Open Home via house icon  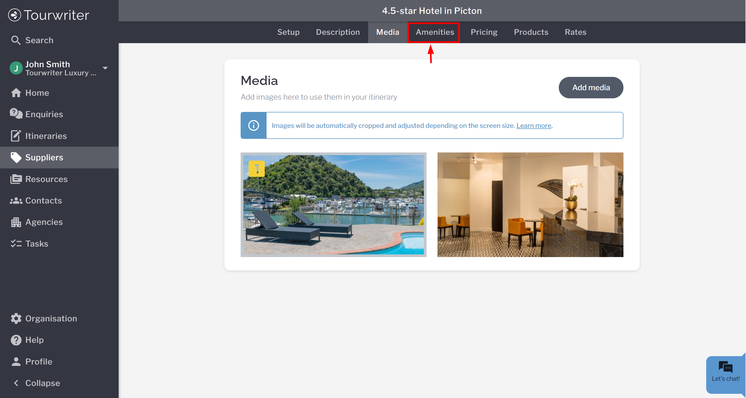coord(16,93)
